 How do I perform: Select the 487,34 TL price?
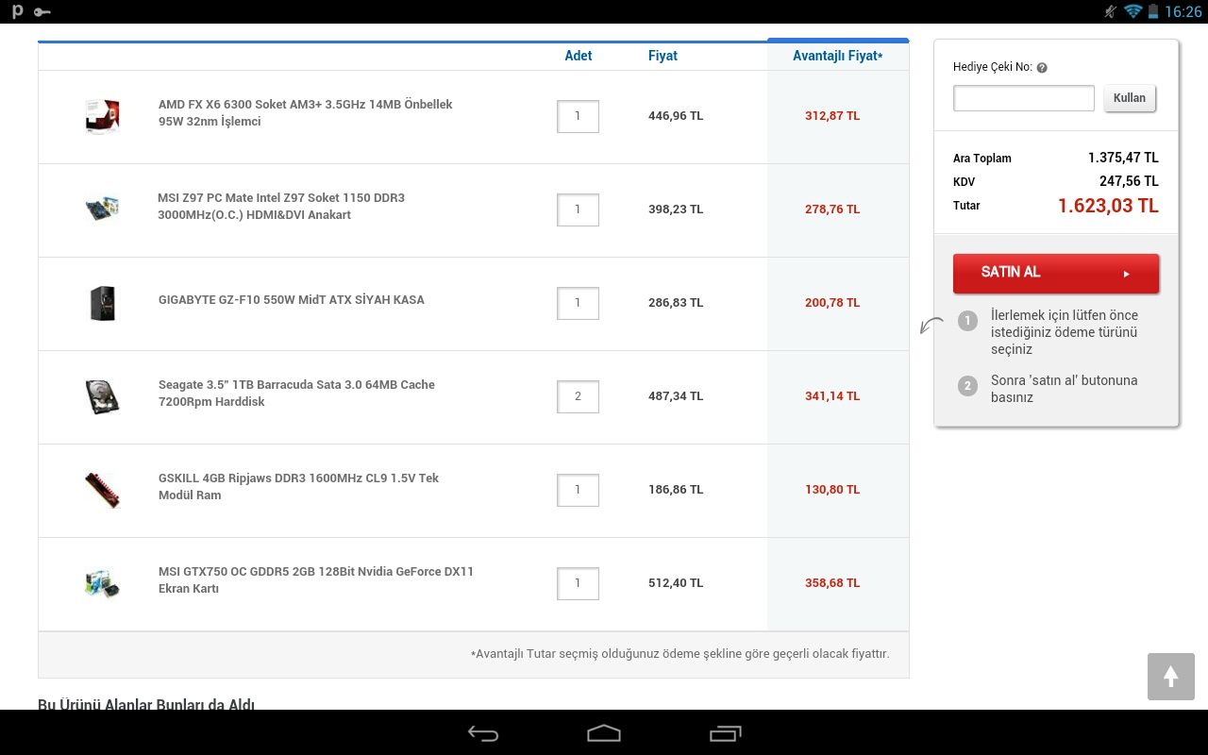pyautogui.click(x=676, y=396)
